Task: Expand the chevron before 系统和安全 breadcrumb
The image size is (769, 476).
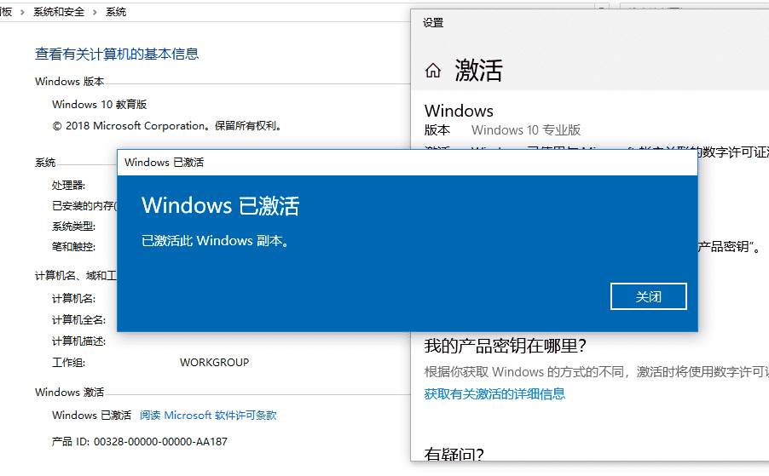Action: 24,12
